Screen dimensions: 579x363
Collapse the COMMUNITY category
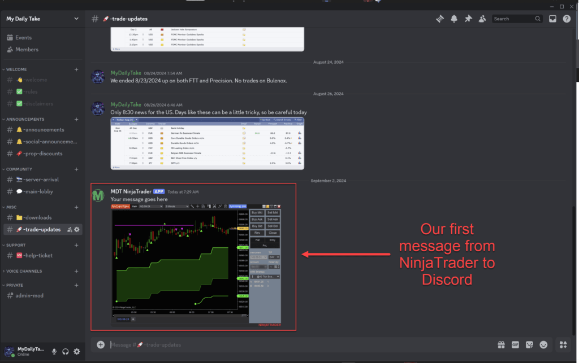click(19, 169)
